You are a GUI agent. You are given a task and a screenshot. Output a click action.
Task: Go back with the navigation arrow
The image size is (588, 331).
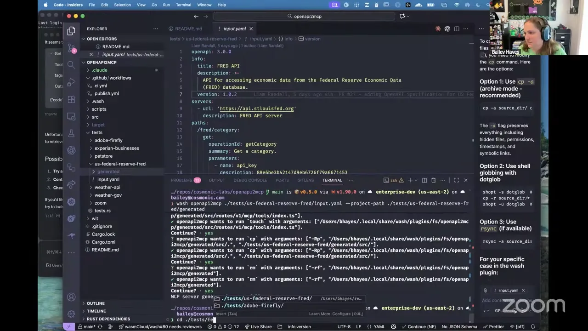196,16
